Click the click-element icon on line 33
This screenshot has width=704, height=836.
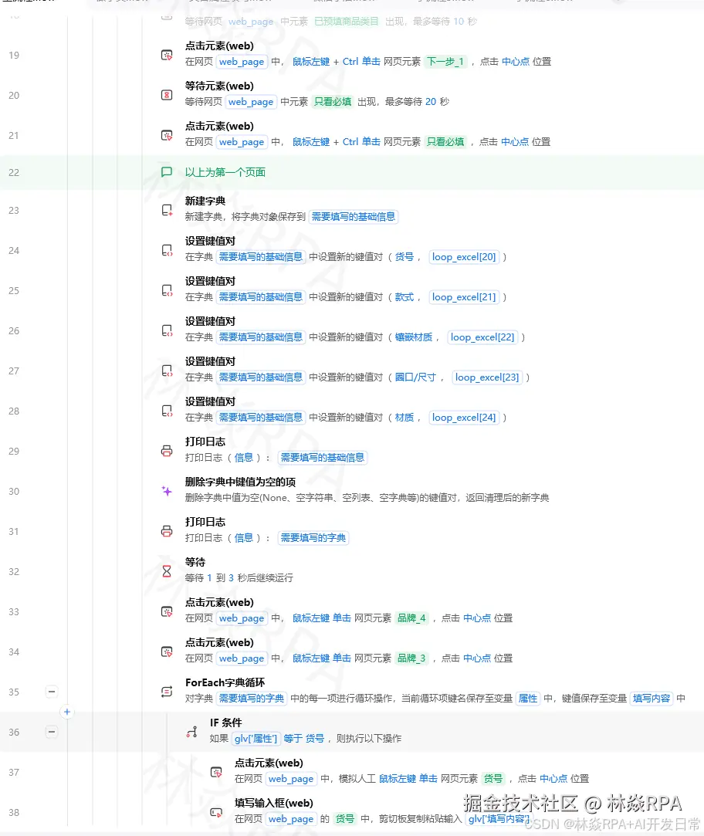pyautogui.click(x=167, y=611)
